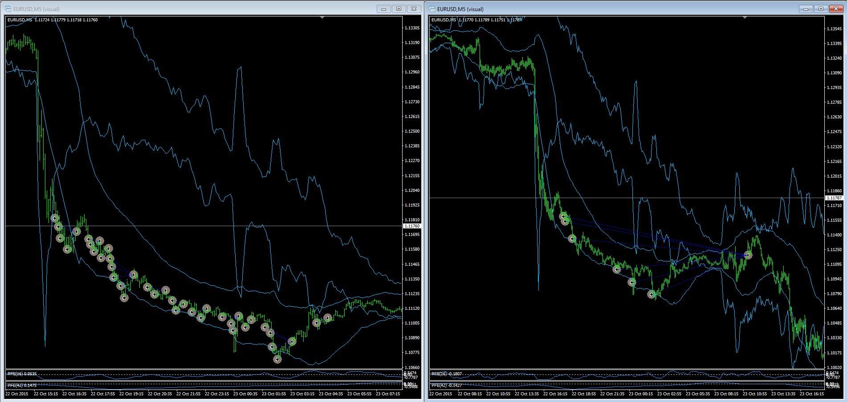The width and height of the screenshot is (847, 402).
Task: Click the 22 Oct 15:15 time label
Action: [46, 394]
